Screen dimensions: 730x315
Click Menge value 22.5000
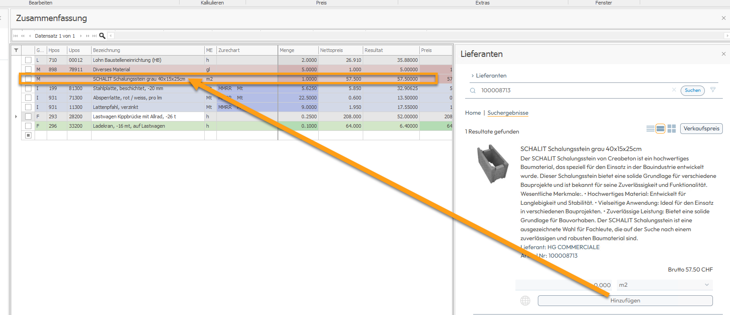tap(298, 98)
